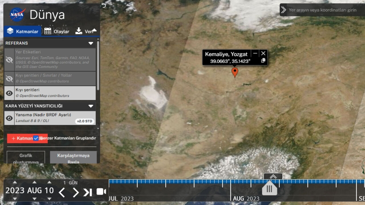Select the Katmanlar tab
Viewport: 365px width, 205px height.
click(23, 31)
